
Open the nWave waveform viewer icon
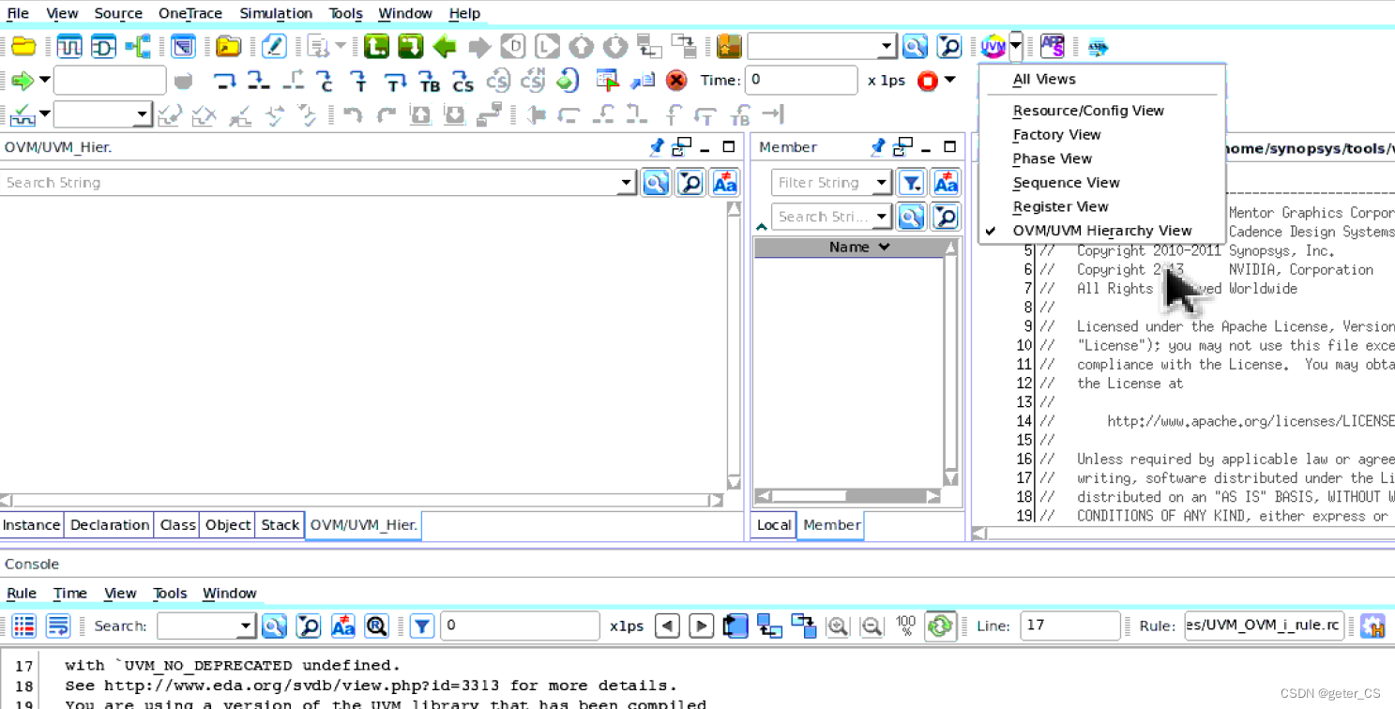pos(69,45)
